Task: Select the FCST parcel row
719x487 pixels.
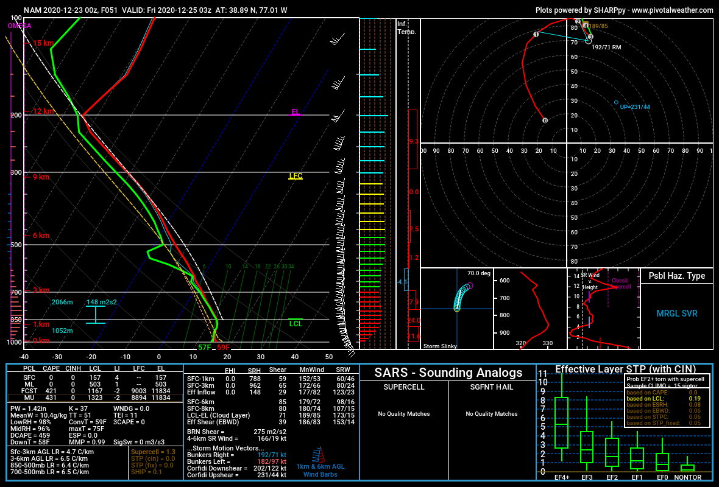Action: tap(95, 391)
